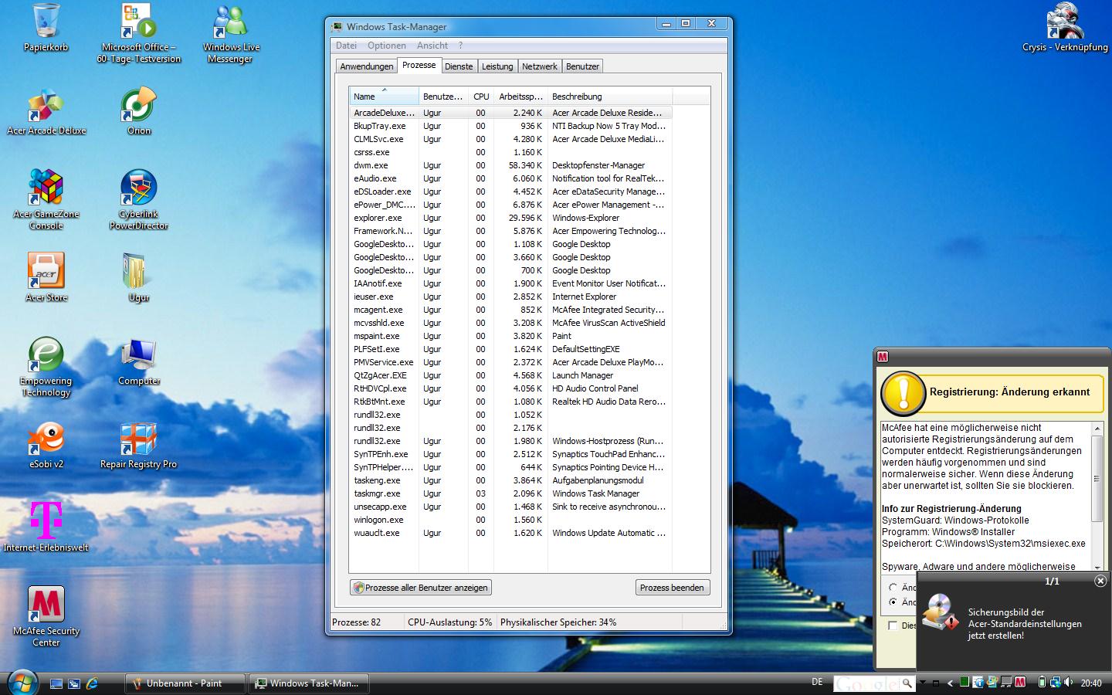Tick the 'Dies' checkbox in McAfee alert

click(x=893, y=625)
